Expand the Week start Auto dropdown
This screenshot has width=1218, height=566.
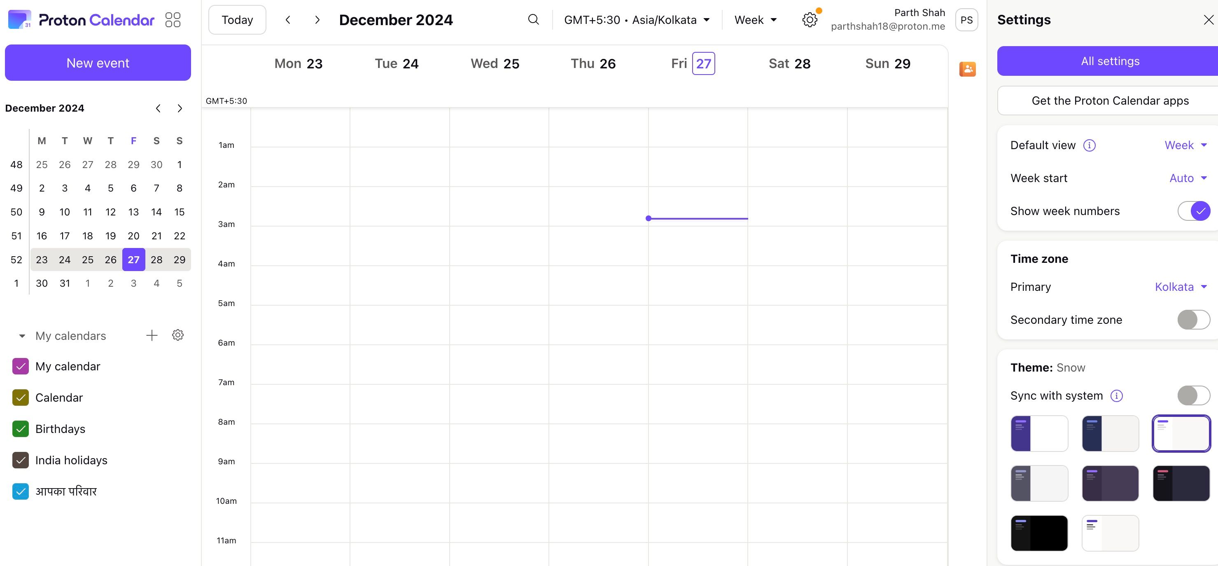pyautogui.click(x=1188, y=178)
